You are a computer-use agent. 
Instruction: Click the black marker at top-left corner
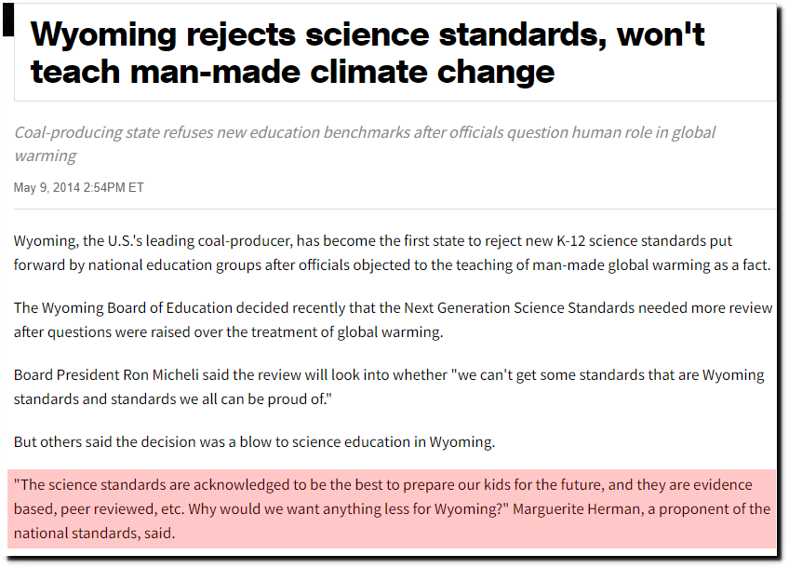8,20
